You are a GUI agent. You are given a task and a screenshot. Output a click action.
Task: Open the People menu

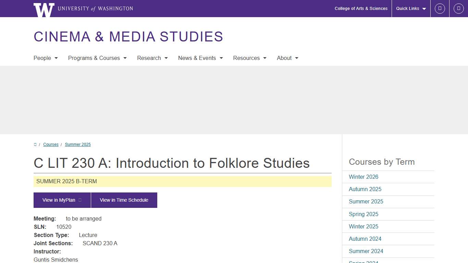coord(46,58)
